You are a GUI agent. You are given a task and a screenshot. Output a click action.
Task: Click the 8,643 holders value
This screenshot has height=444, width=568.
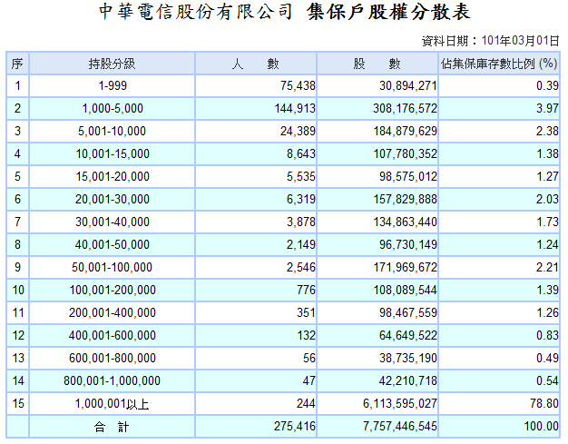pos(300,154)
